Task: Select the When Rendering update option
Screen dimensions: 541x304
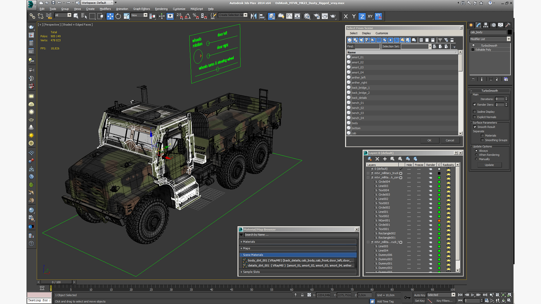Action: 476,155
